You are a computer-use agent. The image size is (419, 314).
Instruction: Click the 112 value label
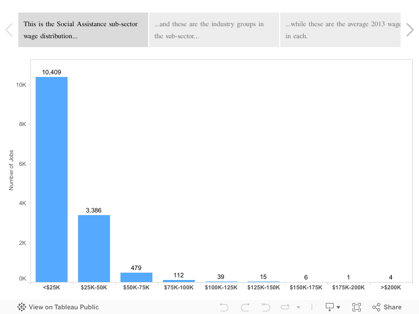click(179, 275)
